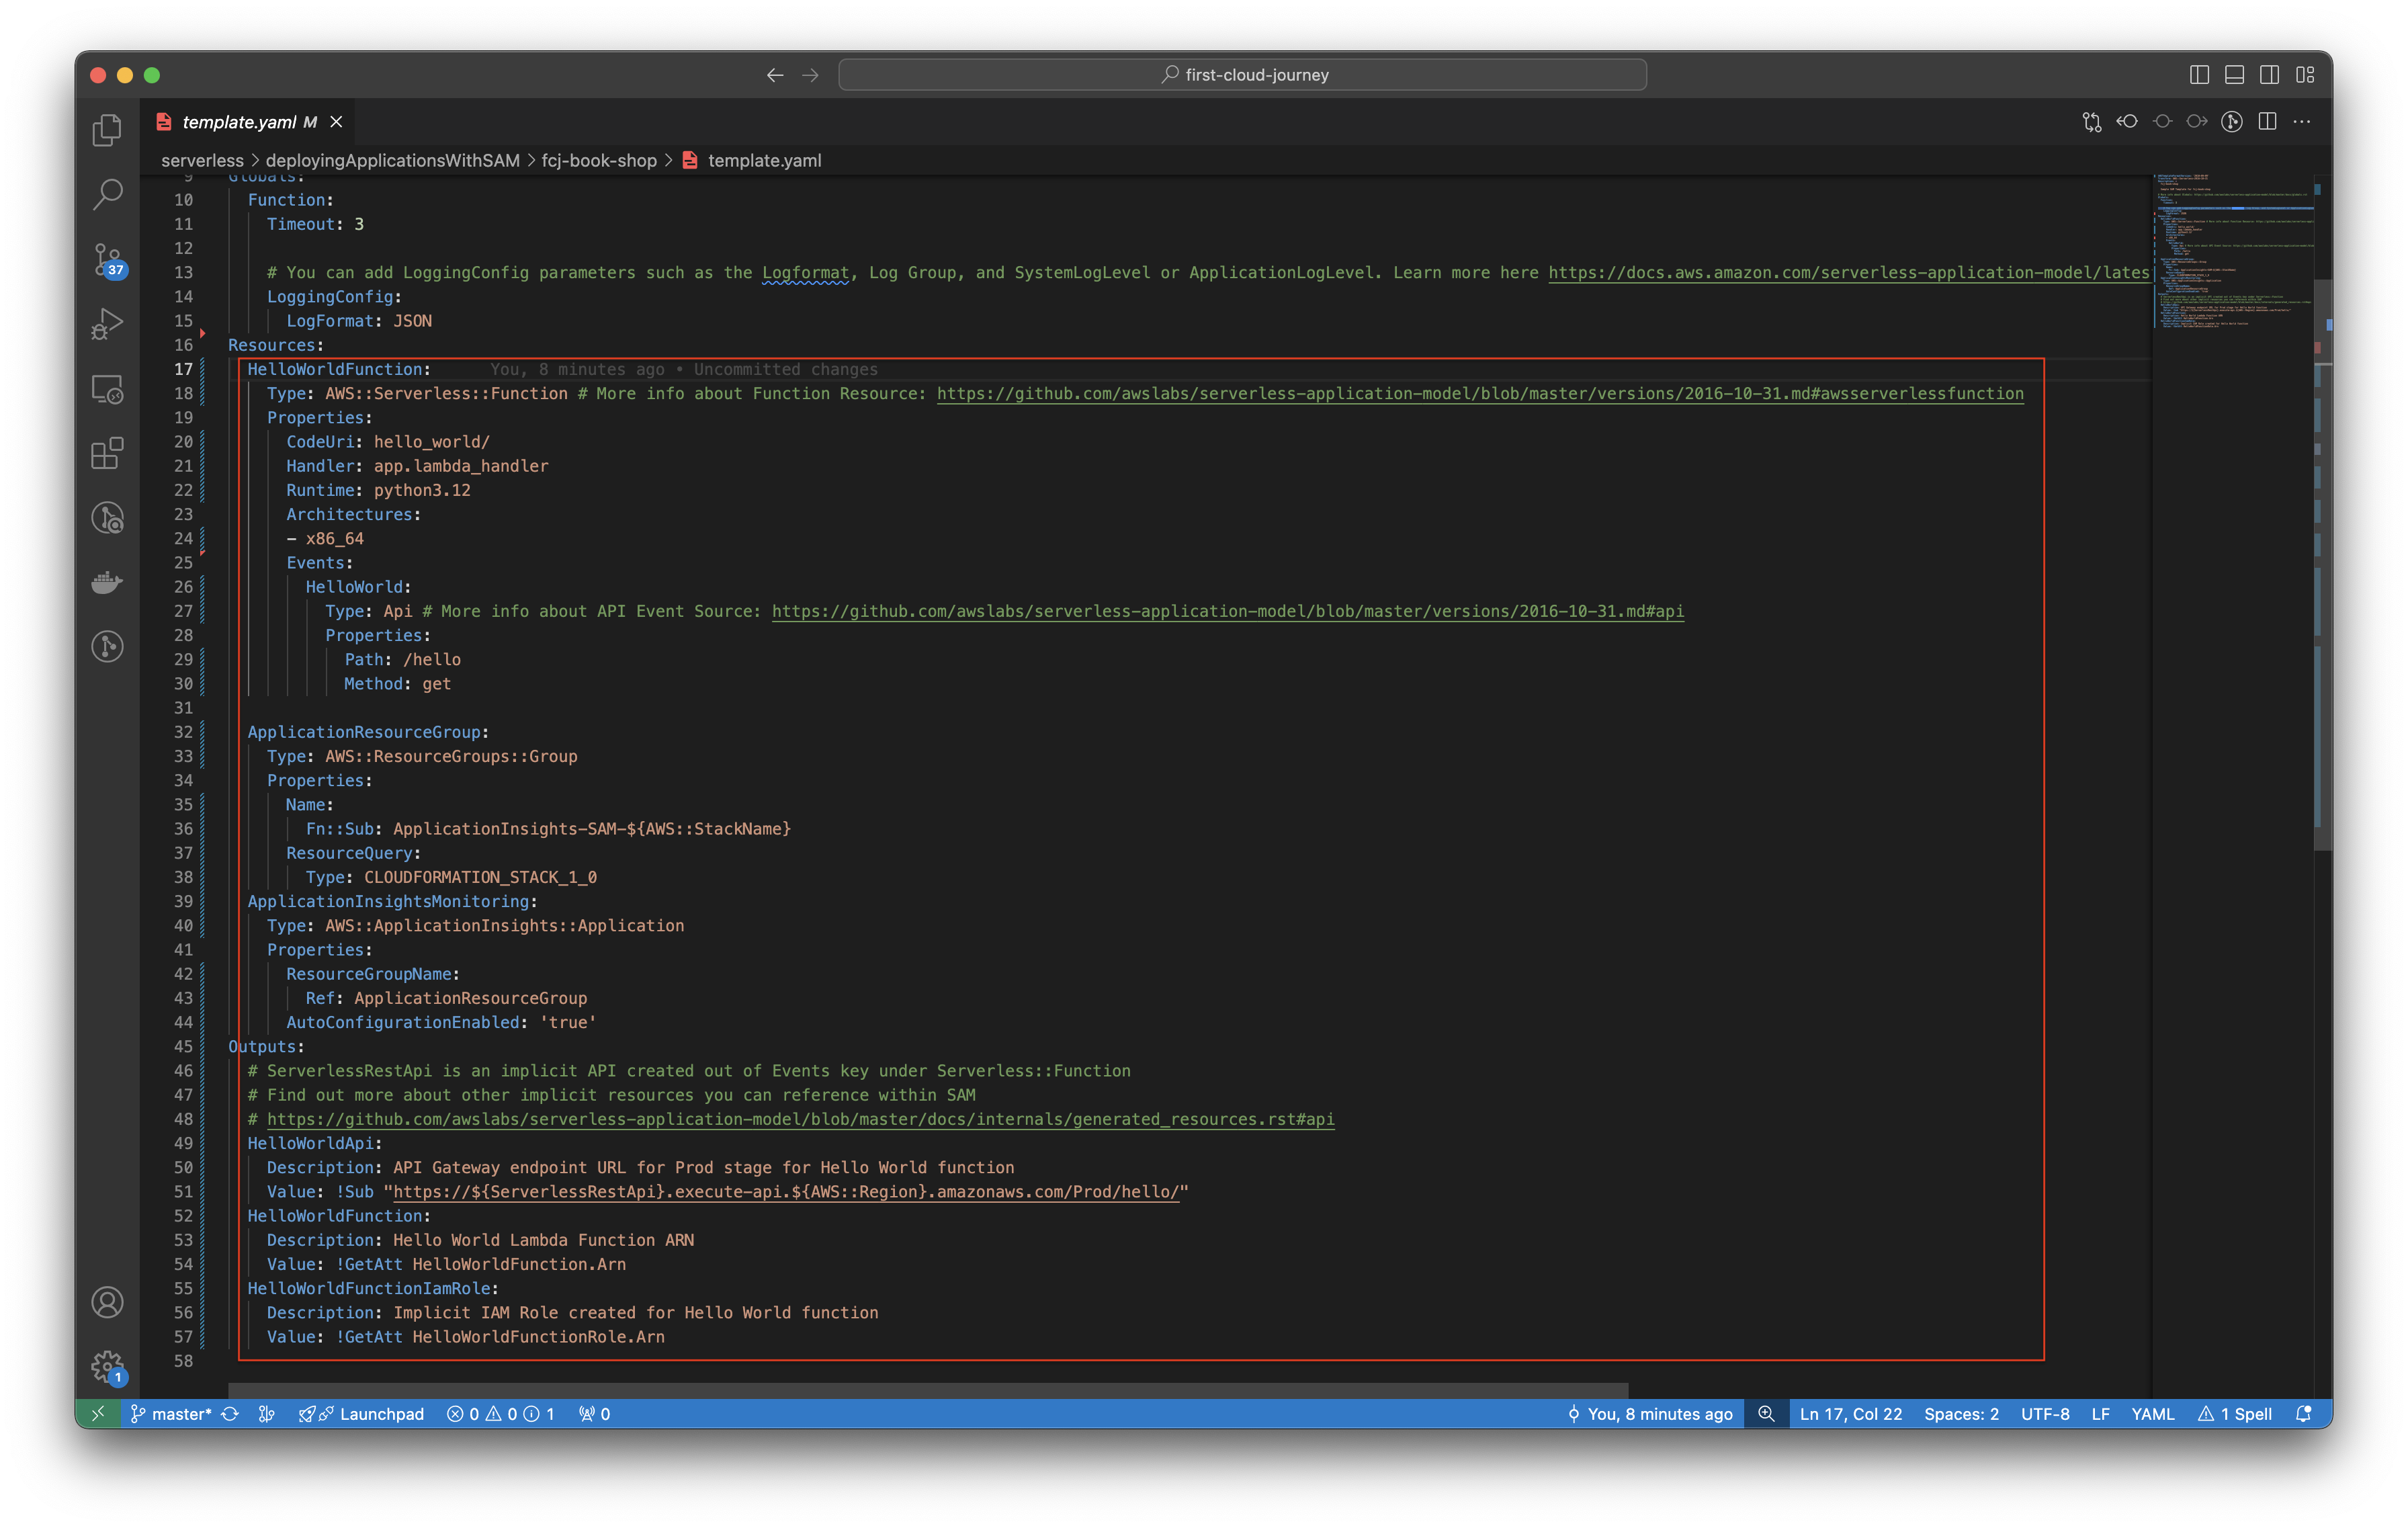Open the fcj-book-shop breadcrumb
The height and width of the screenshot is (1528, 2408).
click(x=599, y=160)
